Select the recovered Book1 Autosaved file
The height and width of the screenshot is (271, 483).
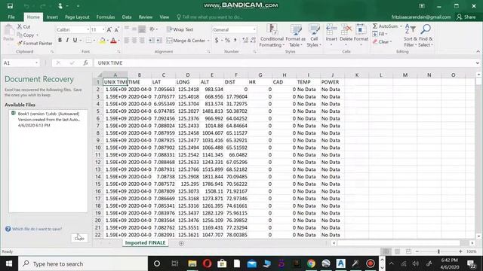(x=48, y=120)
